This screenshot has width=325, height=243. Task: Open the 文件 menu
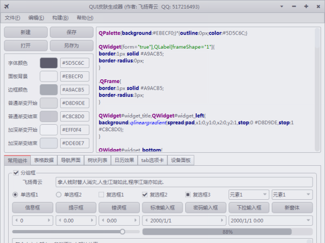pos(12,18)
